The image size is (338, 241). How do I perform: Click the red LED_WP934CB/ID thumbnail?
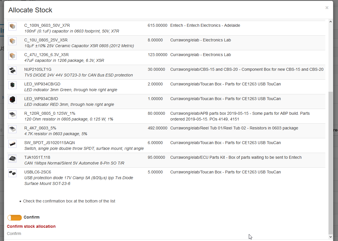(12, 100)
